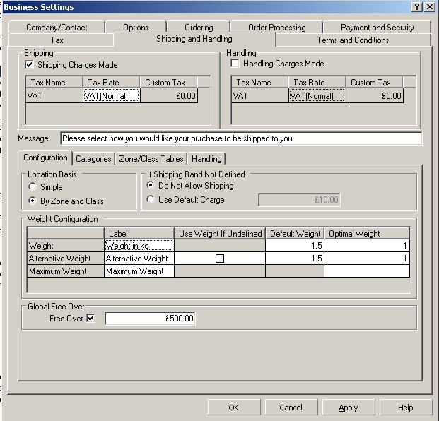
Task: Go to the Zone/Class Tables sub-tab
Action: [151, 159]
